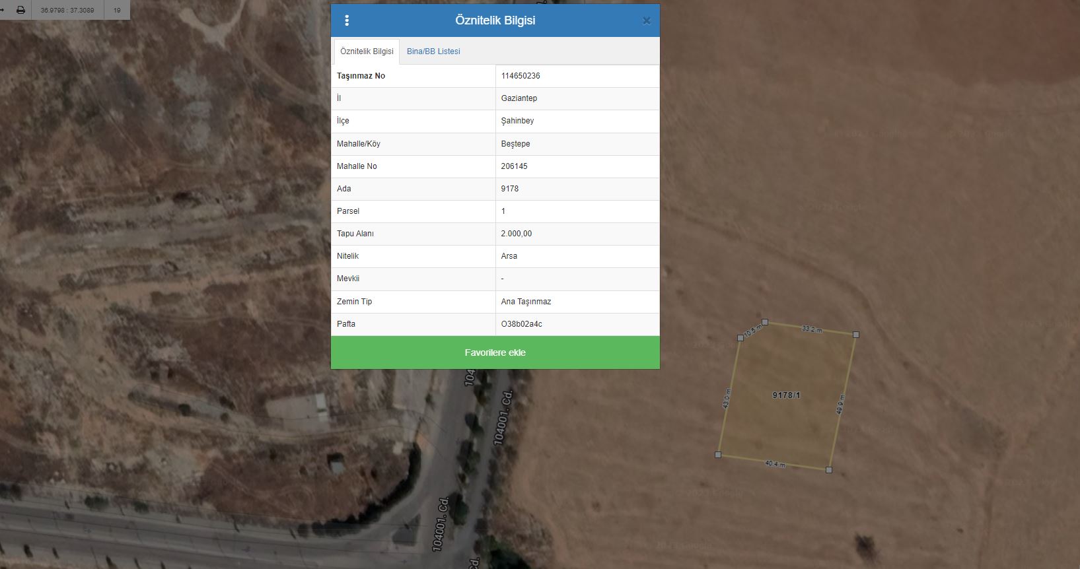Click the Mahalle No value 206145
Viewport: 1080px width, 569px height.
click(514, 166)
